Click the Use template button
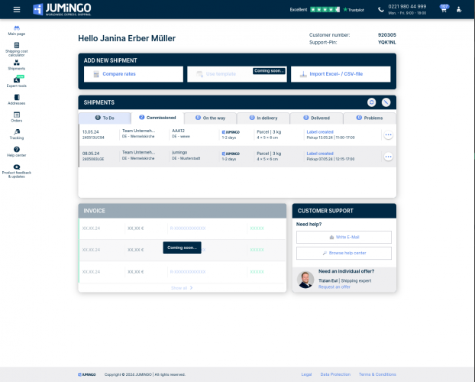Screen dimensions: 475x382 237,74
